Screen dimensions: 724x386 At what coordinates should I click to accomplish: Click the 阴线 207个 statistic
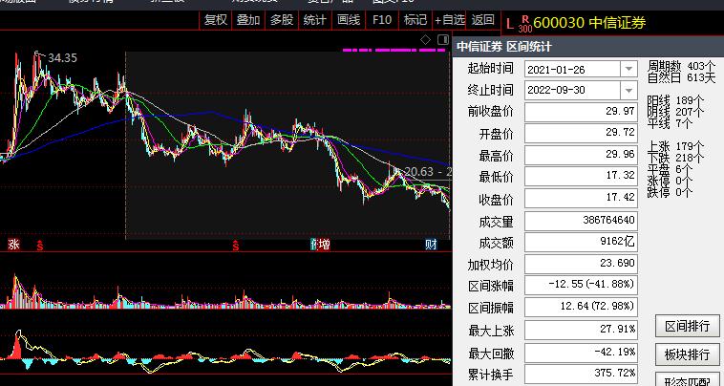pyautogui.click(x=675, y=112)
